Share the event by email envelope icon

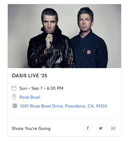click(x=113, y=128)
